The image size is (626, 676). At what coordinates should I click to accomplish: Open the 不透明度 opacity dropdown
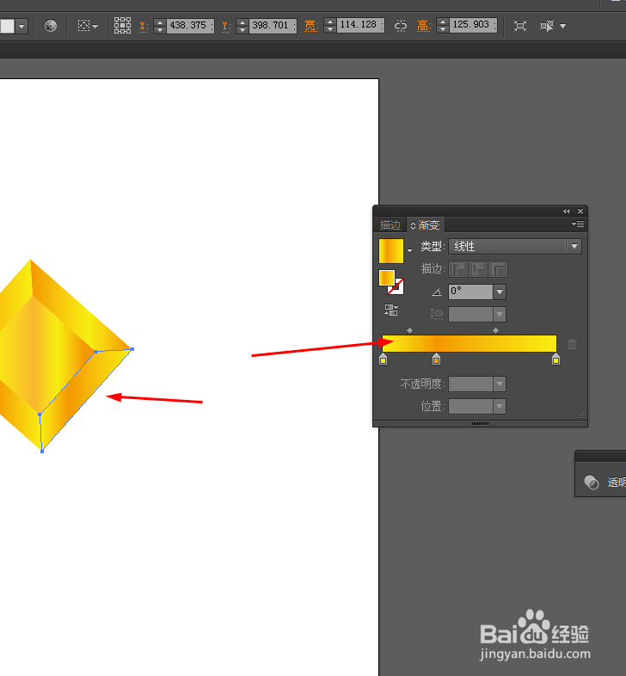click(x=500, y=384)
